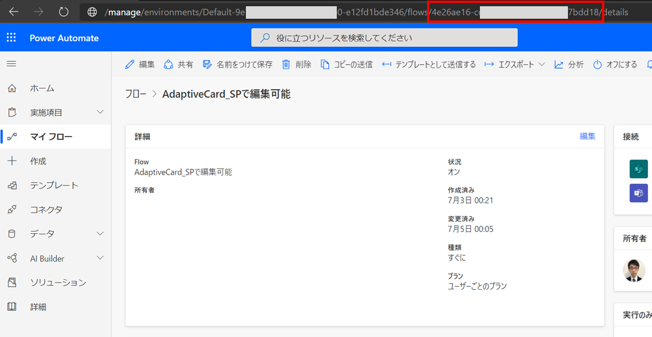Click the templates icon in sidebar
The image size is (652, 337).
click(12, 186)
